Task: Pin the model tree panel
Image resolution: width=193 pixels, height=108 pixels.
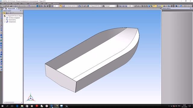Action: [21, 11]
